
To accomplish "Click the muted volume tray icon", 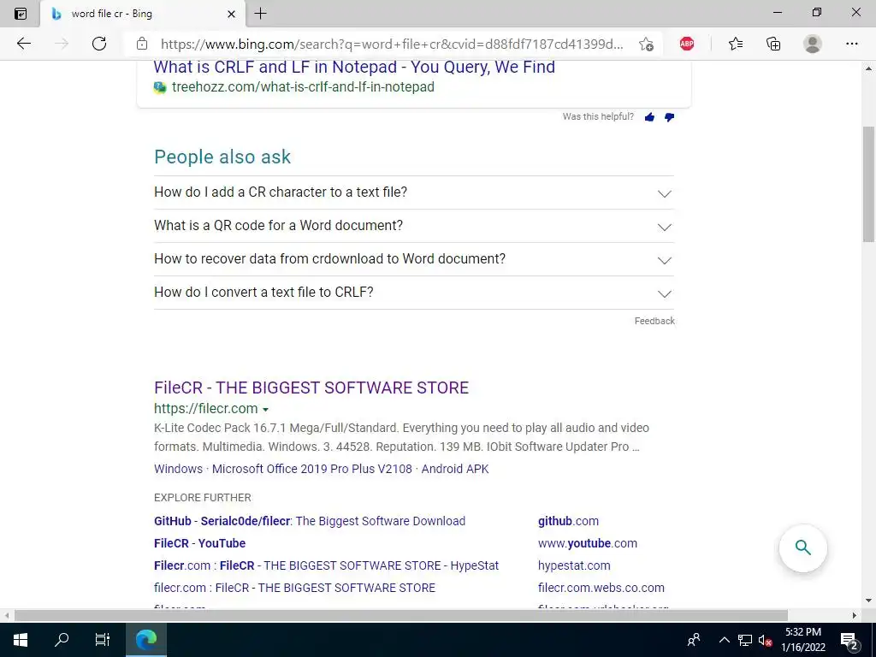I will point(765,640).
